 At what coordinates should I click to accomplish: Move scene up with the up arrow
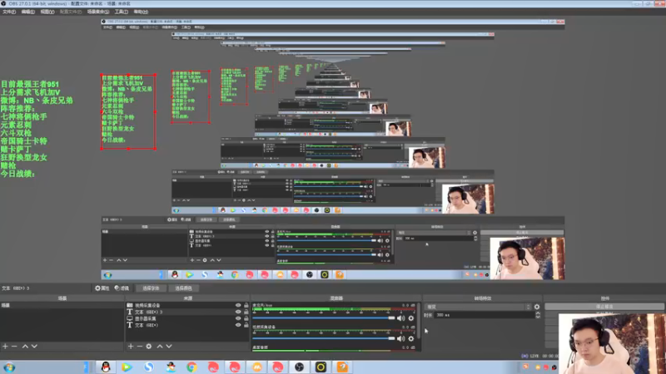pos(25,347)
